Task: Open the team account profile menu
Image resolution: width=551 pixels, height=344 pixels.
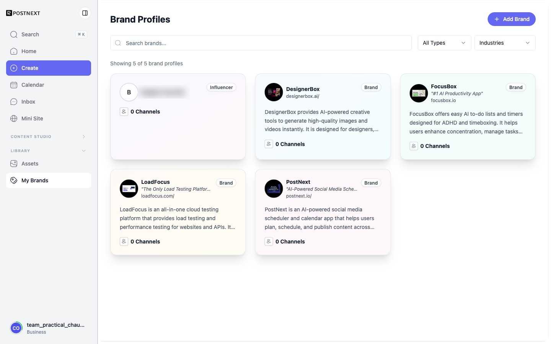Action: click(x=49, y=328)
